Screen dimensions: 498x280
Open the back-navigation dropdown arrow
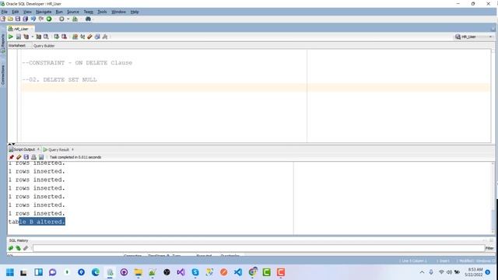pos(68,19)
